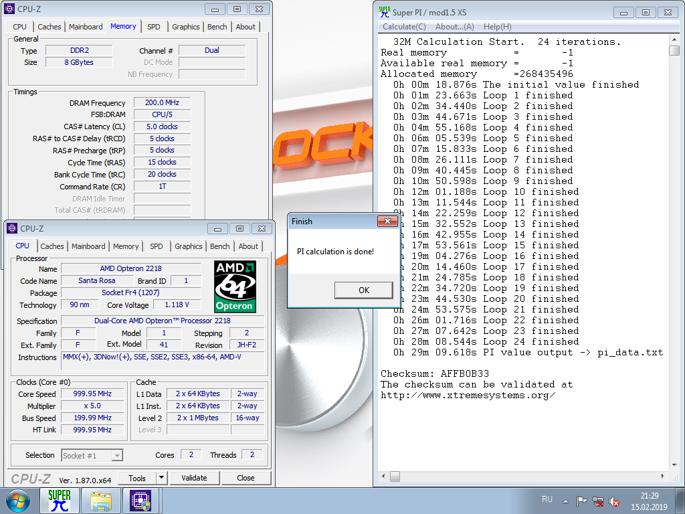Select CPU tab in upper CPU-Z window
This screenshot has height=514, width=685.
coord(19,27)
